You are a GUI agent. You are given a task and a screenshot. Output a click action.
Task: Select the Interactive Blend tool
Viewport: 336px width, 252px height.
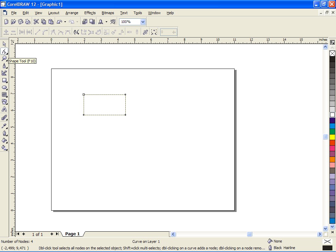pos(4,118)
